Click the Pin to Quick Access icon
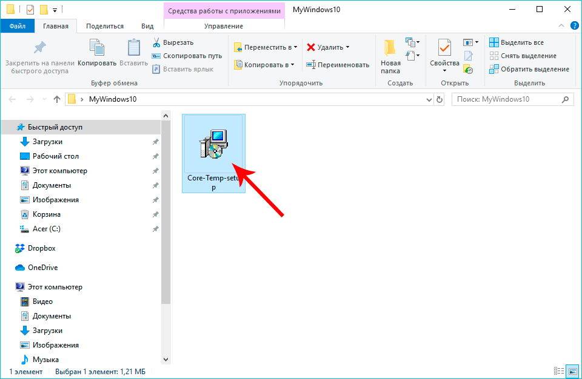Image resolution: width=582 pixels, height=379 pixels. pyautogui.click(x=40, y=47)
